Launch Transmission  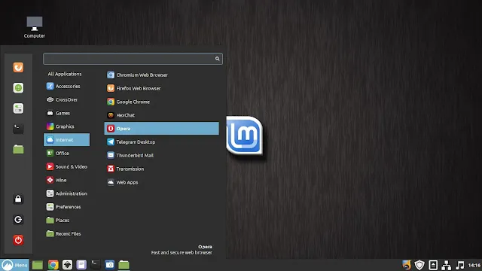click(162, 169)
